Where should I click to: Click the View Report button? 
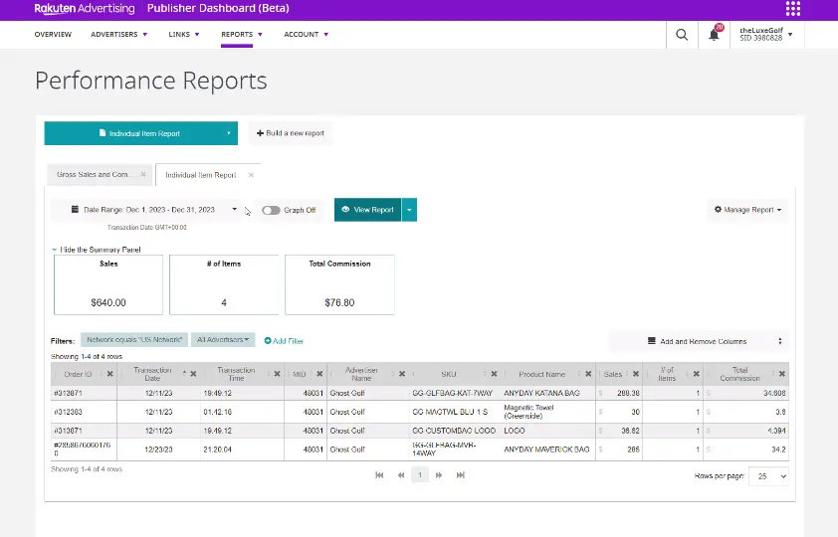pos(367,210)
